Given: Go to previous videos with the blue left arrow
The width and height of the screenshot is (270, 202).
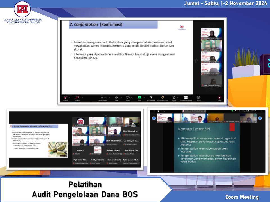Looking at the screenshot, I should click(x=154, y=118).
